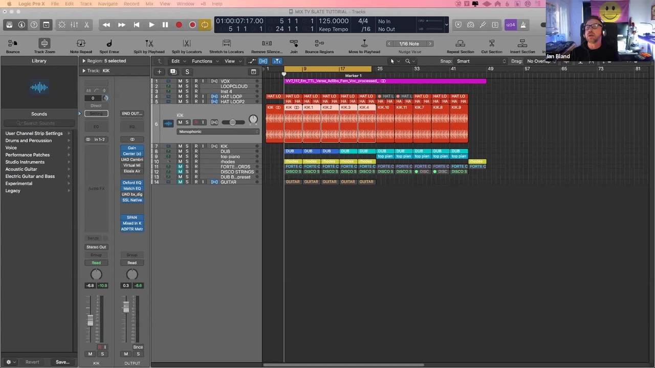Image resolution: width=655 pixels, height=368 pixels.
Task: Toggle the metronome click icon
Action: (x=523, y=25)
